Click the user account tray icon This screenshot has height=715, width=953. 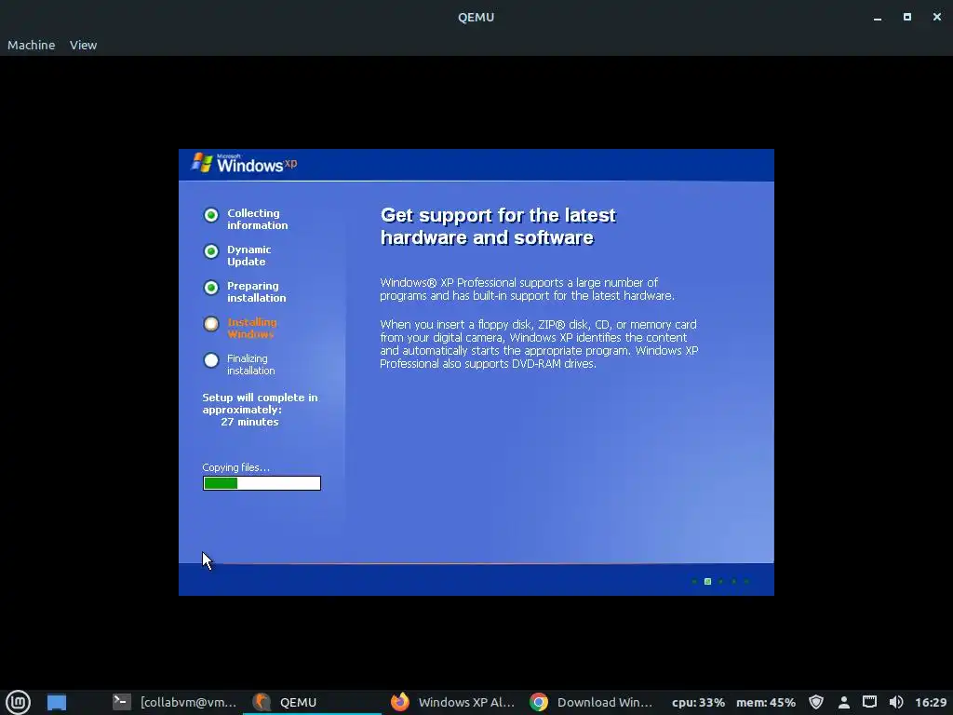843,703
